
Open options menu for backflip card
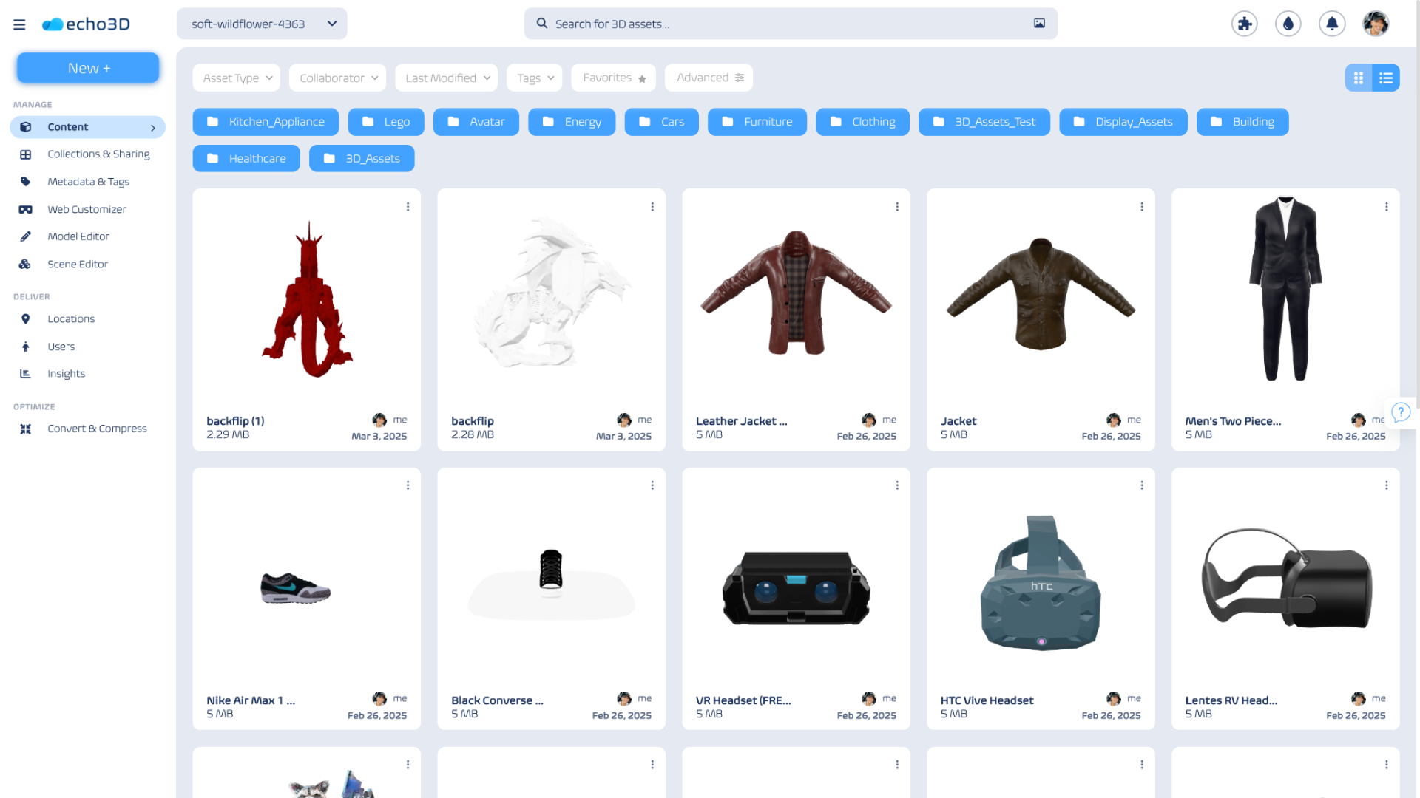tap(652, 207)
